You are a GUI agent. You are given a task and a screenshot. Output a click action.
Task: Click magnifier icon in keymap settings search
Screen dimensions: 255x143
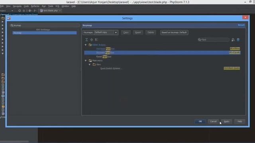tap(12, 25)
